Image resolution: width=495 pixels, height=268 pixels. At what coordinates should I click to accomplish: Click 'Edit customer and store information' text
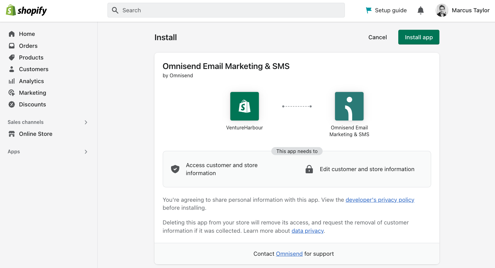tap(367, 169)
